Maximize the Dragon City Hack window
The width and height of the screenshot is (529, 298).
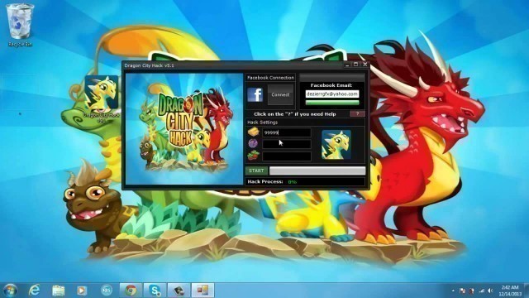click(355, 65)
